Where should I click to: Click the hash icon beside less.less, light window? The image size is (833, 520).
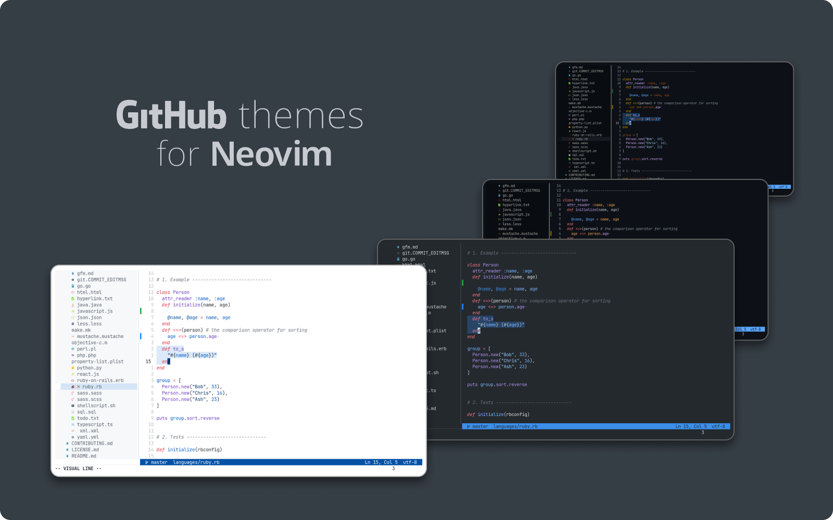[73, 324]
